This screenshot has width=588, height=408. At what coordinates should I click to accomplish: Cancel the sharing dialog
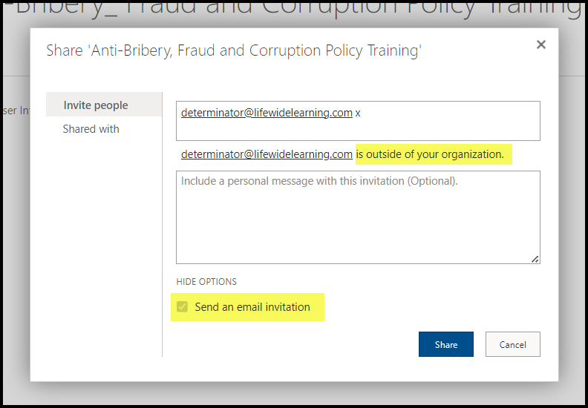click(x=512, y=344)
